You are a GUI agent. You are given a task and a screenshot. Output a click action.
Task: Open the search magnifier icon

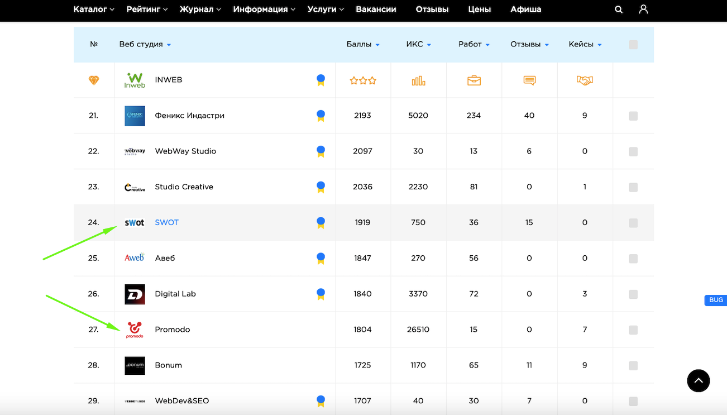(619, 9)
